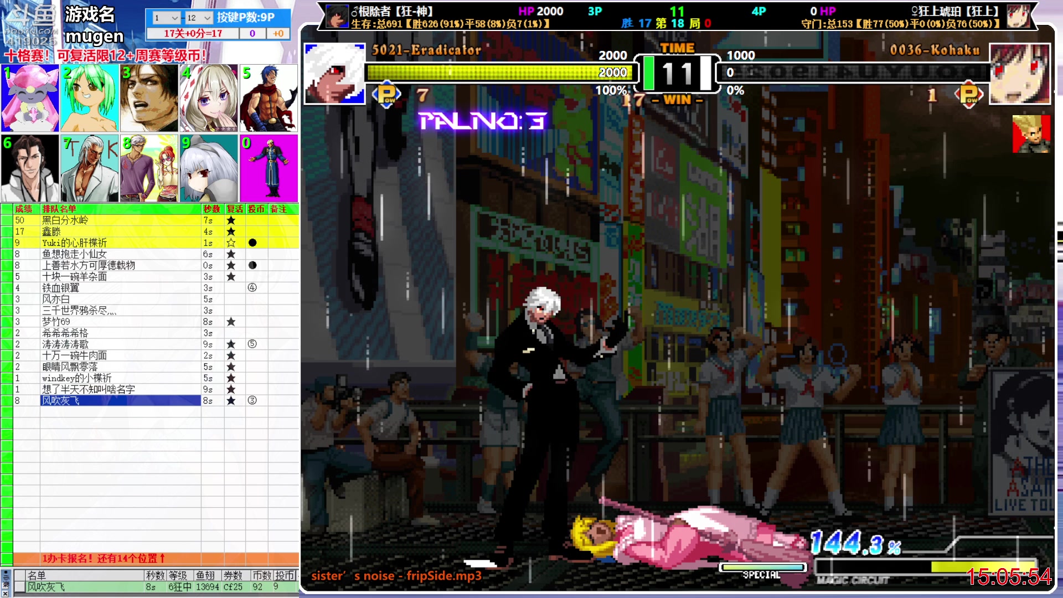Select character slot 0 magenta sprite portrait

269,168
